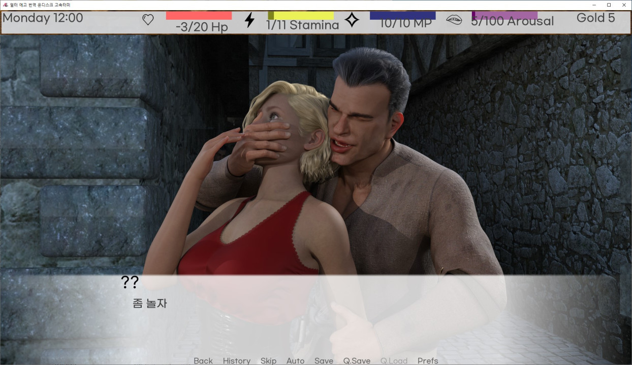Enable Auto advance mode
The height and width of the screenshot is (365, 632).
point(295,360)
